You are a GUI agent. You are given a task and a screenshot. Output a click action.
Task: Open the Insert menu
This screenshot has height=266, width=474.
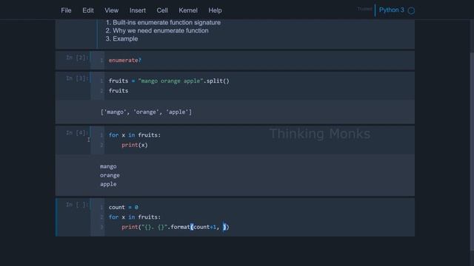tap(138, 10)
